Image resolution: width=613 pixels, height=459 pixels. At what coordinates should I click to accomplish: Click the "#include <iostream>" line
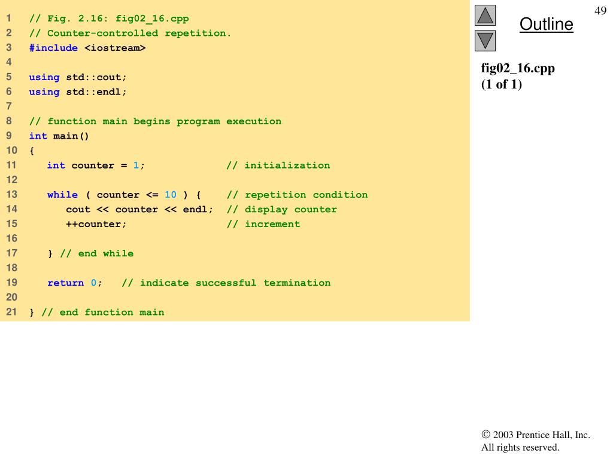87,48
